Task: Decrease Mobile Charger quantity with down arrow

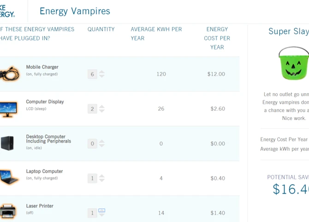Action: click(x=102, y=76)
